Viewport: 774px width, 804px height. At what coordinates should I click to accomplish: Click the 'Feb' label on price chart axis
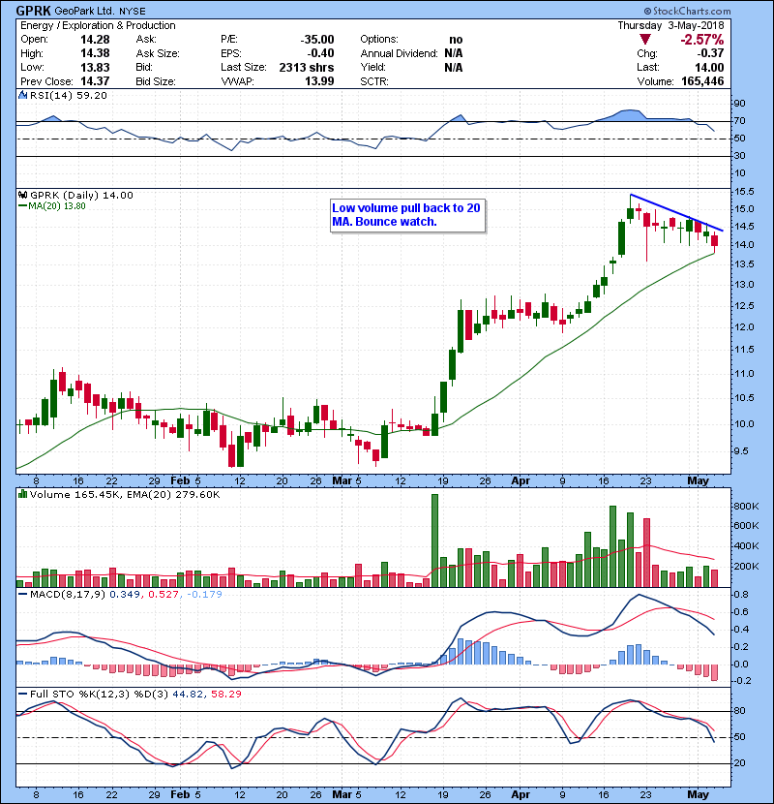(x=180, y=481)
